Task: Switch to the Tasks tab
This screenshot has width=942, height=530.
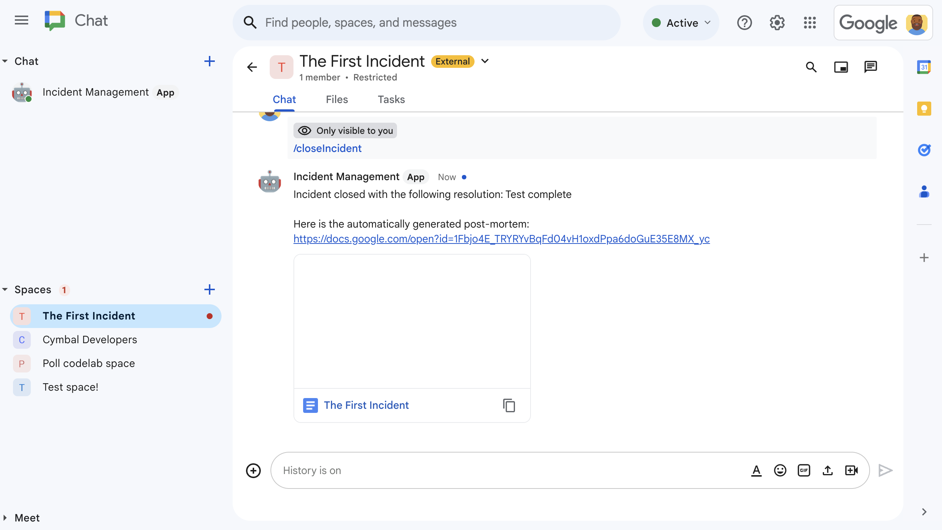Action: [391, 100]
